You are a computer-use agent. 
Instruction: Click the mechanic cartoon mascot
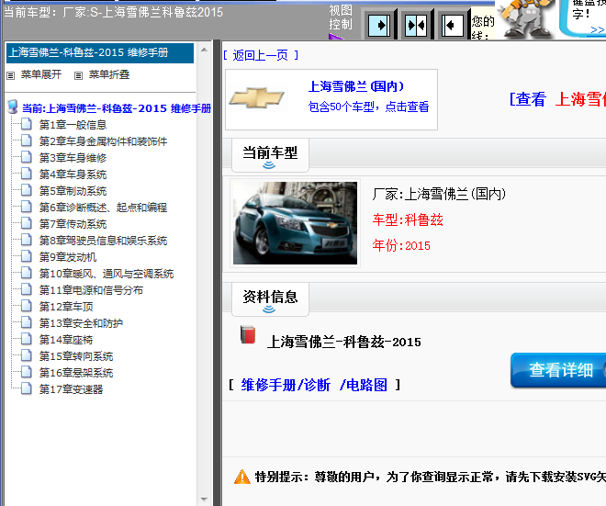524,18
